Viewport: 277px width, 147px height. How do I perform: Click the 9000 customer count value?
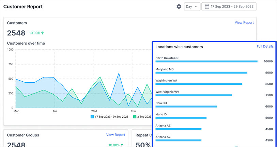(x=269, y=73)
